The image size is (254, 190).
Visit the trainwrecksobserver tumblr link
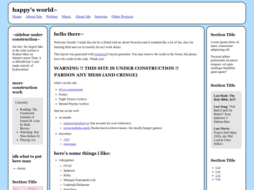pos(76,123)
